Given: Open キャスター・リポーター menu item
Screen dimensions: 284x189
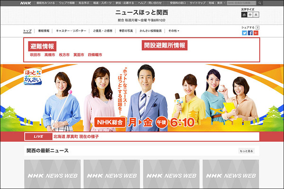Looking at the screenshot, I should [71, 31].
